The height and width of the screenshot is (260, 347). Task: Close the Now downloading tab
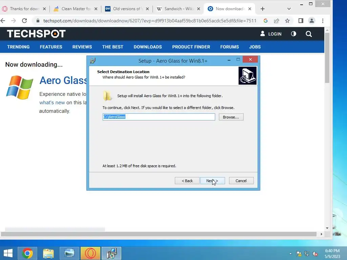coord(250,9)
